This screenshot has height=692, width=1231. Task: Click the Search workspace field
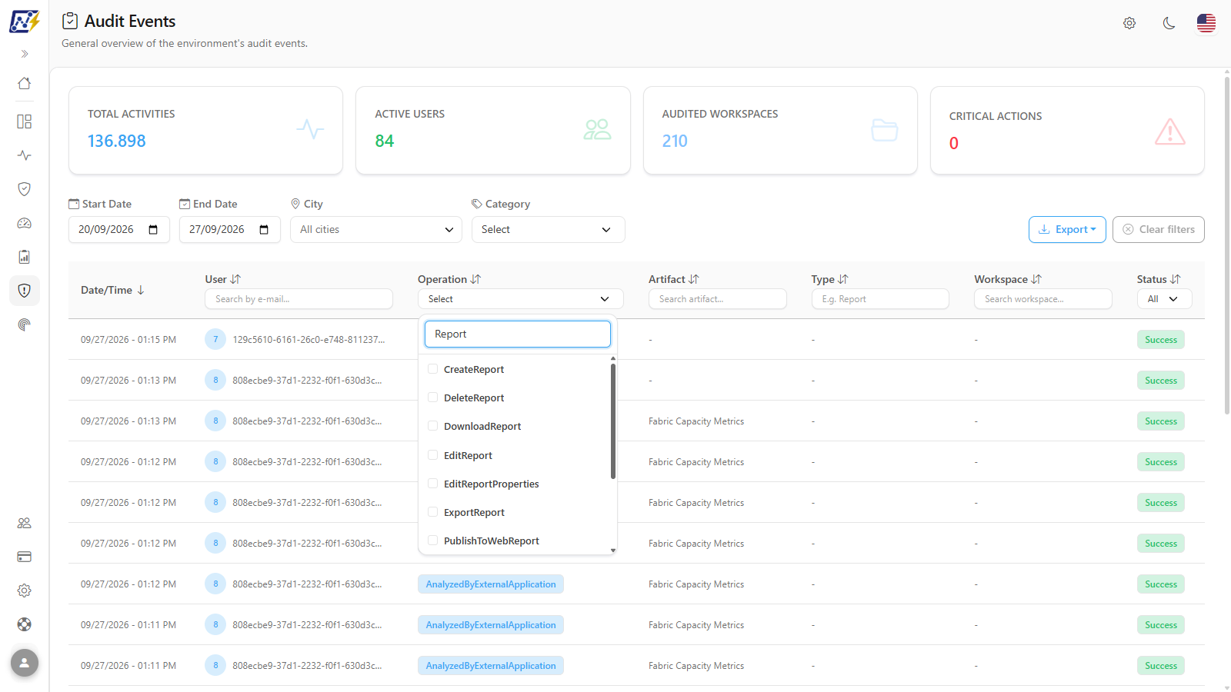click(1043, 299)
